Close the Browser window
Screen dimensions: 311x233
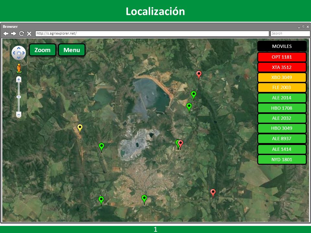click(x=308, y=27)
